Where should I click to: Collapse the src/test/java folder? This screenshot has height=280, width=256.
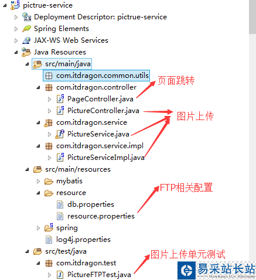[x=28, y=251]
